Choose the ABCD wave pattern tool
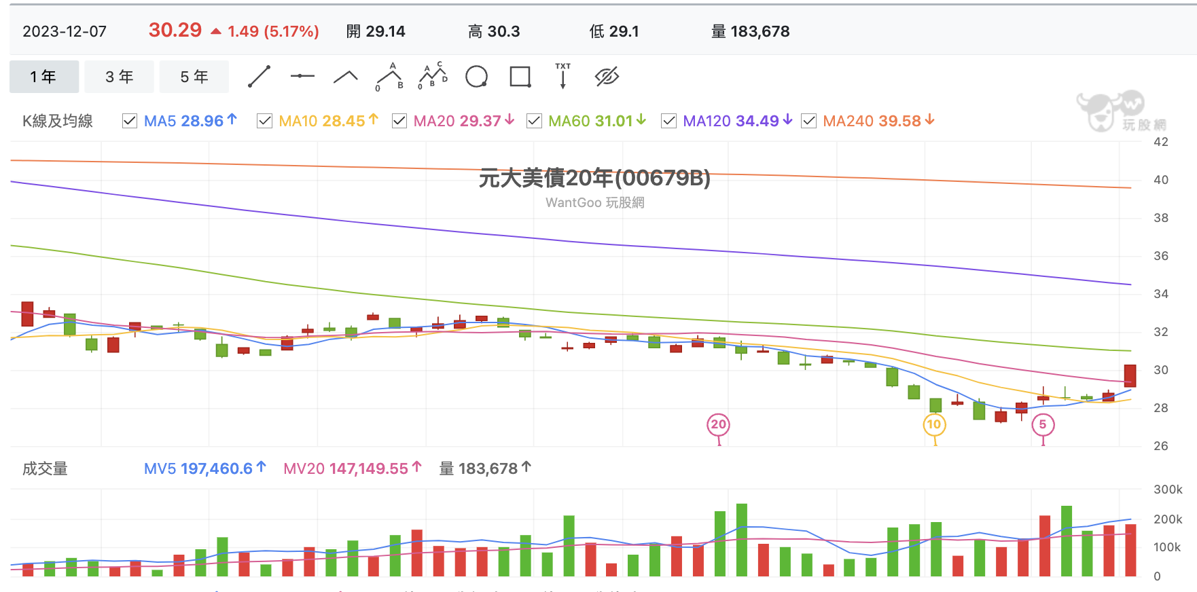The image size is (1197, 592). click(x=433, y=76)
